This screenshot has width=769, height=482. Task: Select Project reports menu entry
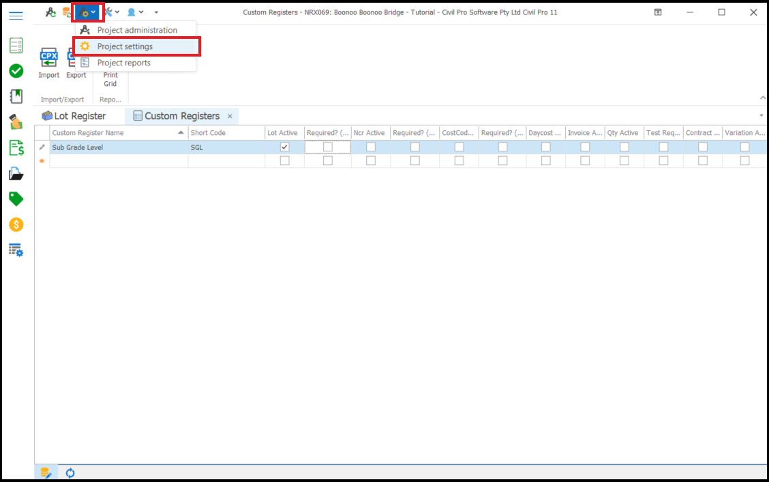(x=123, y=63)
